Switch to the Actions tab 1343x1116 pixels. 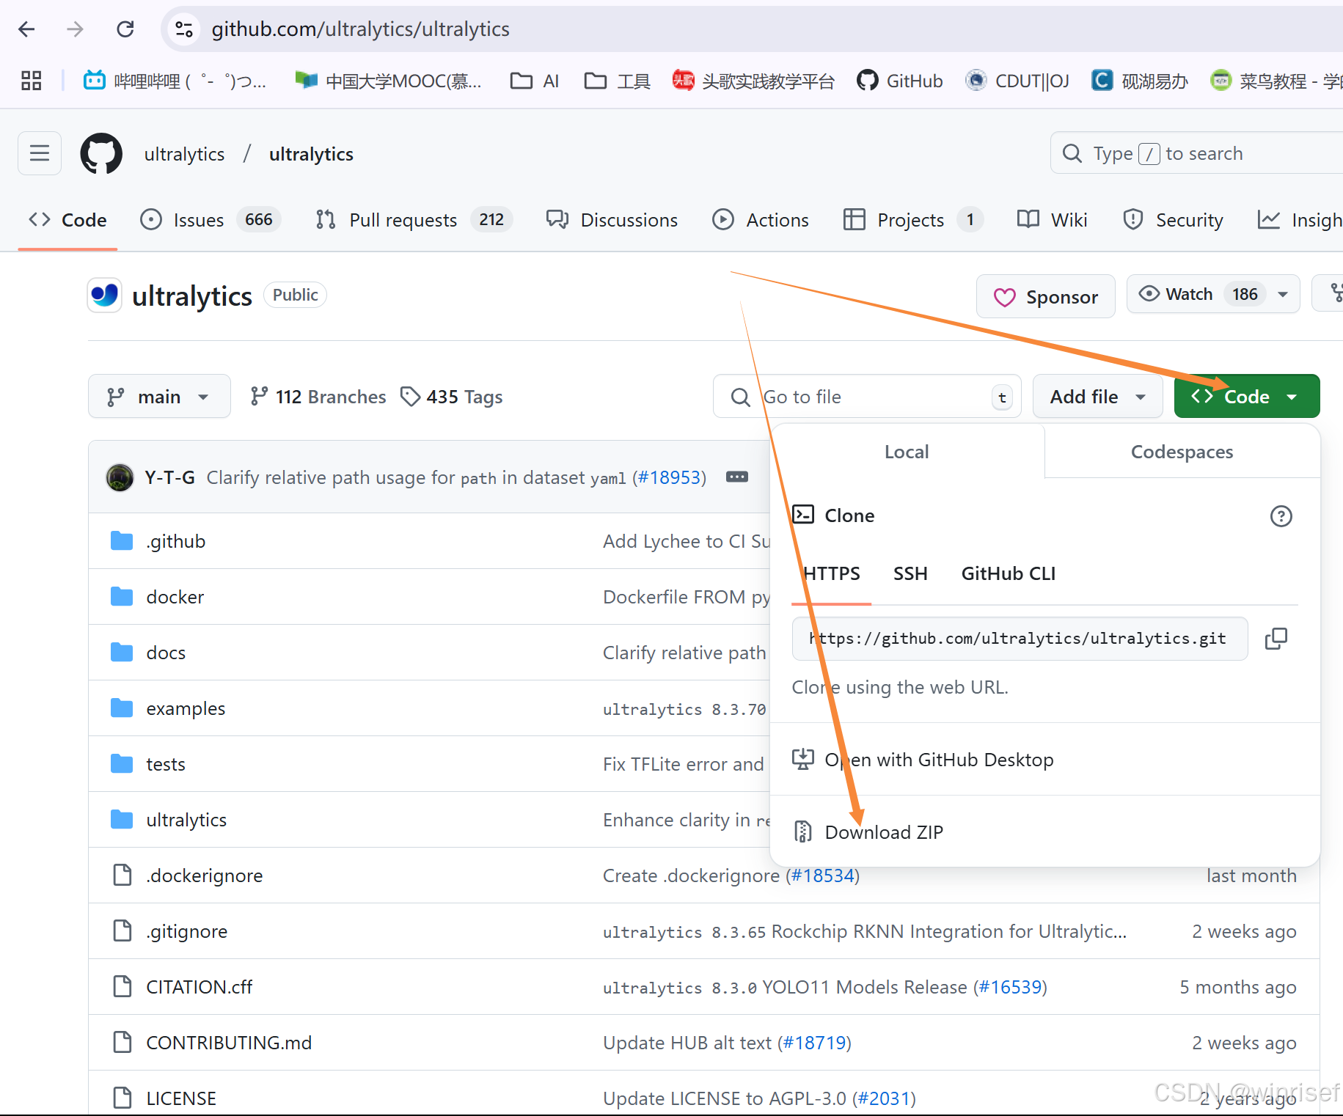761,220
